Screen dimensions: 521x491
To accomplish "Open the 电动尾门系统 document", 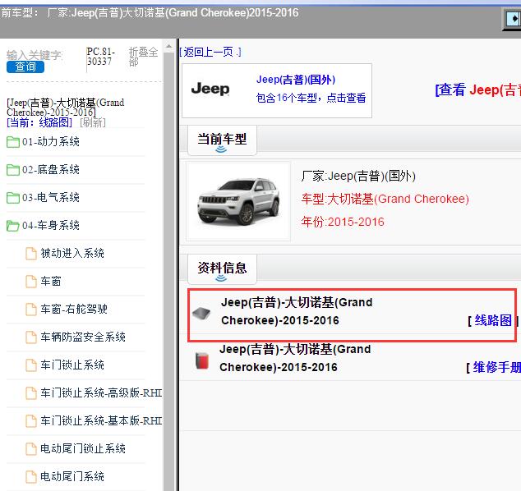I will [72, 476].
